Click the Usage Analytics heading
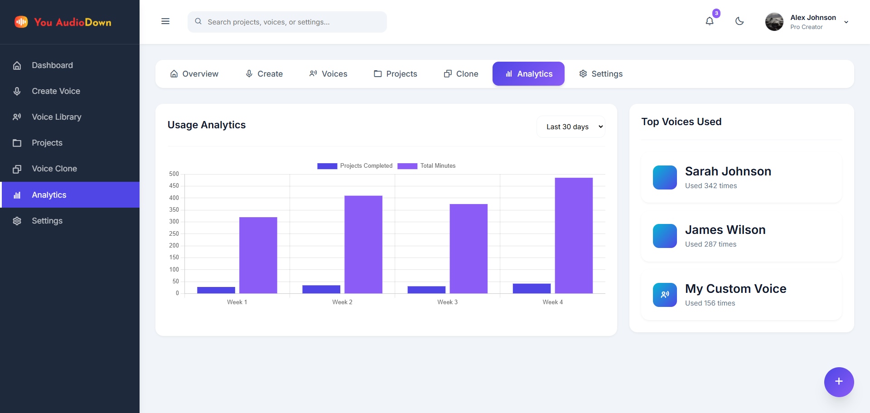Screen dimensions: 870x413 click(207, 125)
